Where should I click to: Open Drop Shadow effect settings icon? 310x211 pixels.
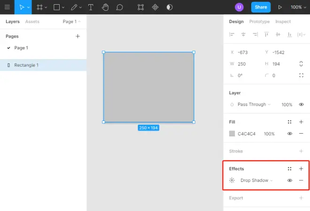click(232, 180)
